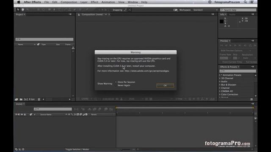Open the Composition (none) viewer dropdown arrow

click(106, 14)
